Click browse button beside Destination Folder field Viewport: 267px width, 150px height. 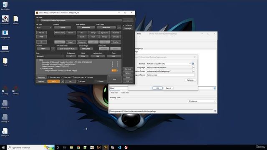[194, 71]
